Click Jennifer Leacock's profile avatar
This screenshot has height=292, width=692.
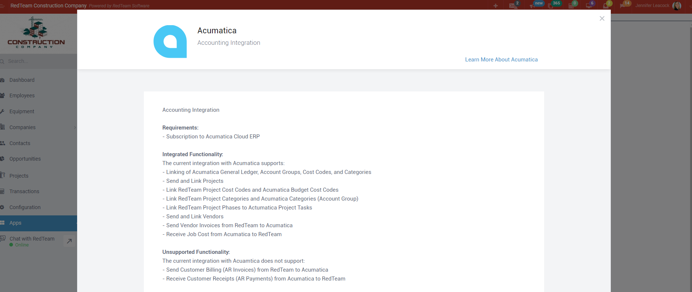(x=676, y=6)
